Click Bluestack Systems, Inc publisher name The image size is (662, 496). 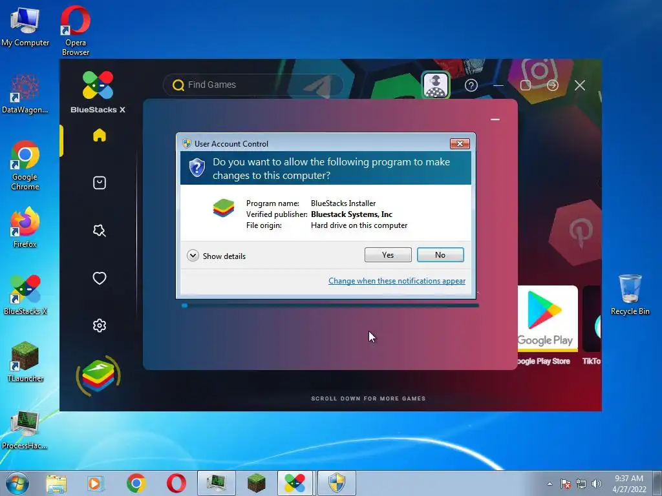click(352, 214)
